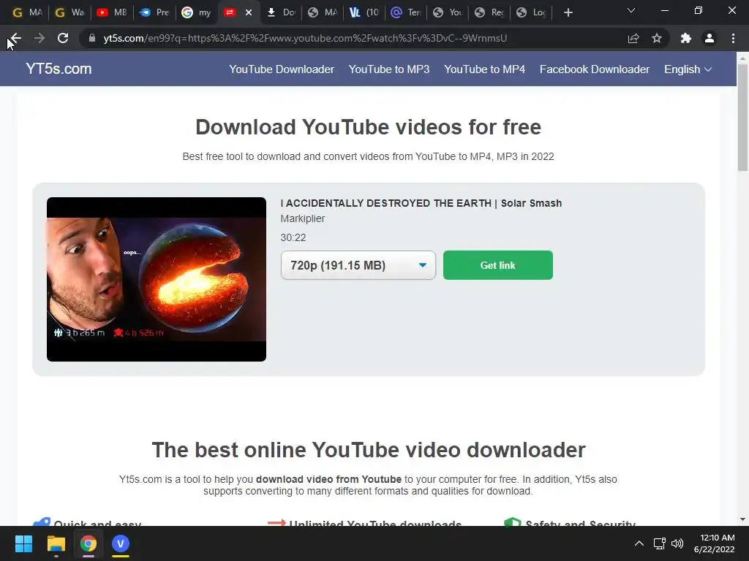Click the padlock site info icon
The image size is (749, 561).
tap(91, 38)
